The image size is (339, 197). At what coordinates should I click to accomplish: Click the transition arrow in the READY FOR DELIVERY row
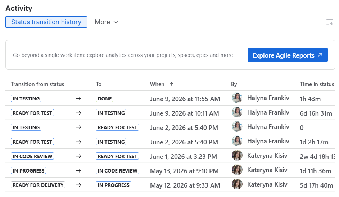tap(79, 185)
